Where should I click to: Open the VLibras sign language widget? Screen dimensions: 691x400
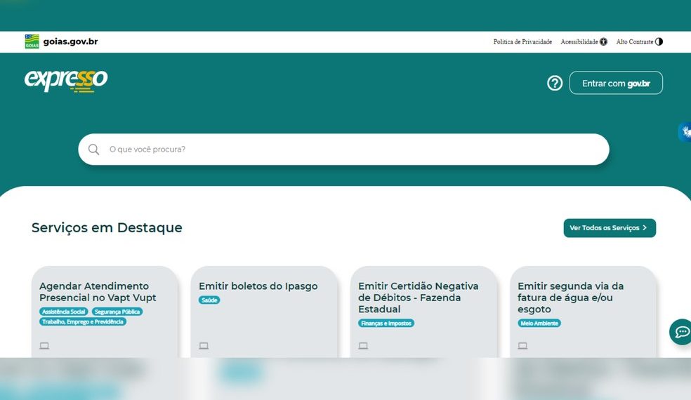[685, 132]
